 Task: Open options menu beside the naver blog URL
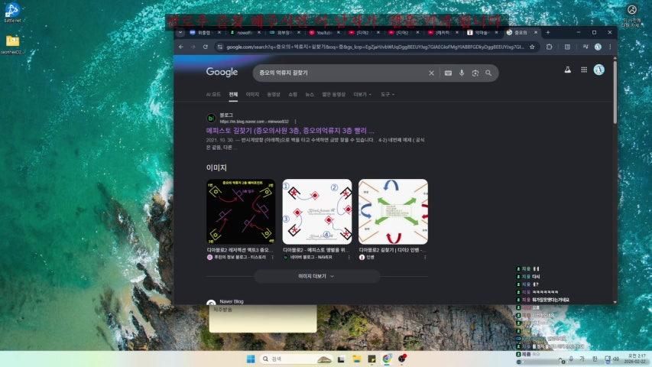click(x=295, y=122)
